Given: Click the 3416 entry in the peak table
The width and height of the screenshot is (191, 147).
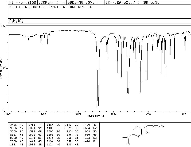Looking at the screenshot, I should 13,125.
